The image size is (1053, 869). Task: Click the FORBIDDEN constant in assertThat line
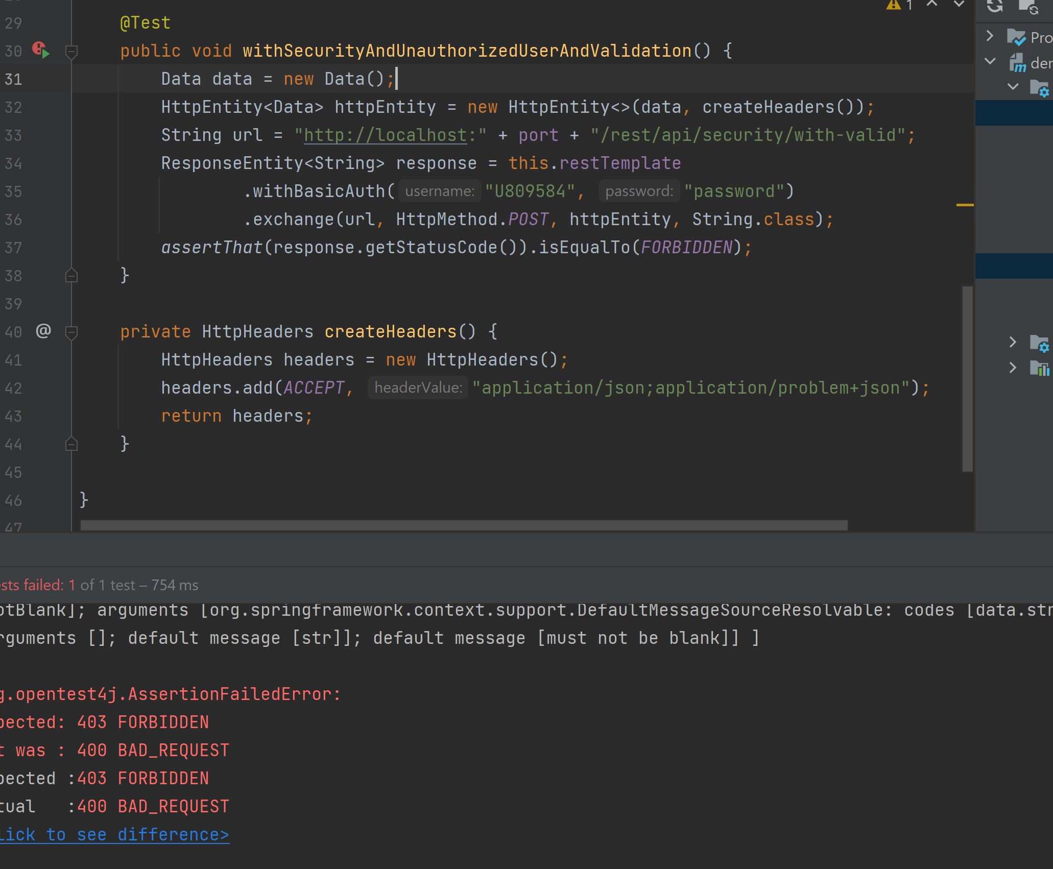[686, 248]
